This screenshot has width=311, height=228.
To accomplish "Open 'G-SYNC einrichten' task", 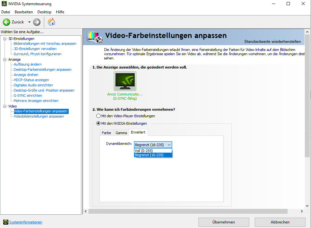I will 28,95.
